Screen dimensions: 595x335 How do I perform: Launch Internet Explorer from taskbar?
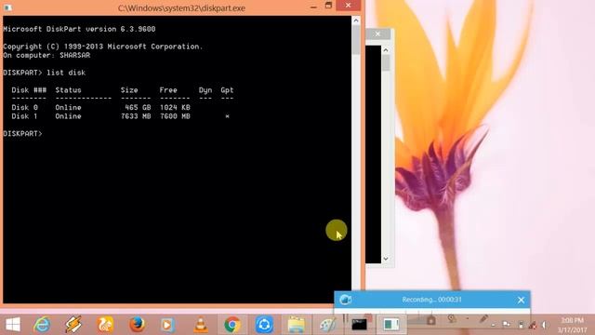(x=42, y=325)
